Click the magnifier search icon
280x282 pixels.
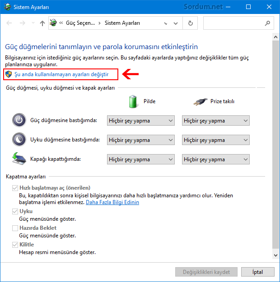tap(267, 23)
